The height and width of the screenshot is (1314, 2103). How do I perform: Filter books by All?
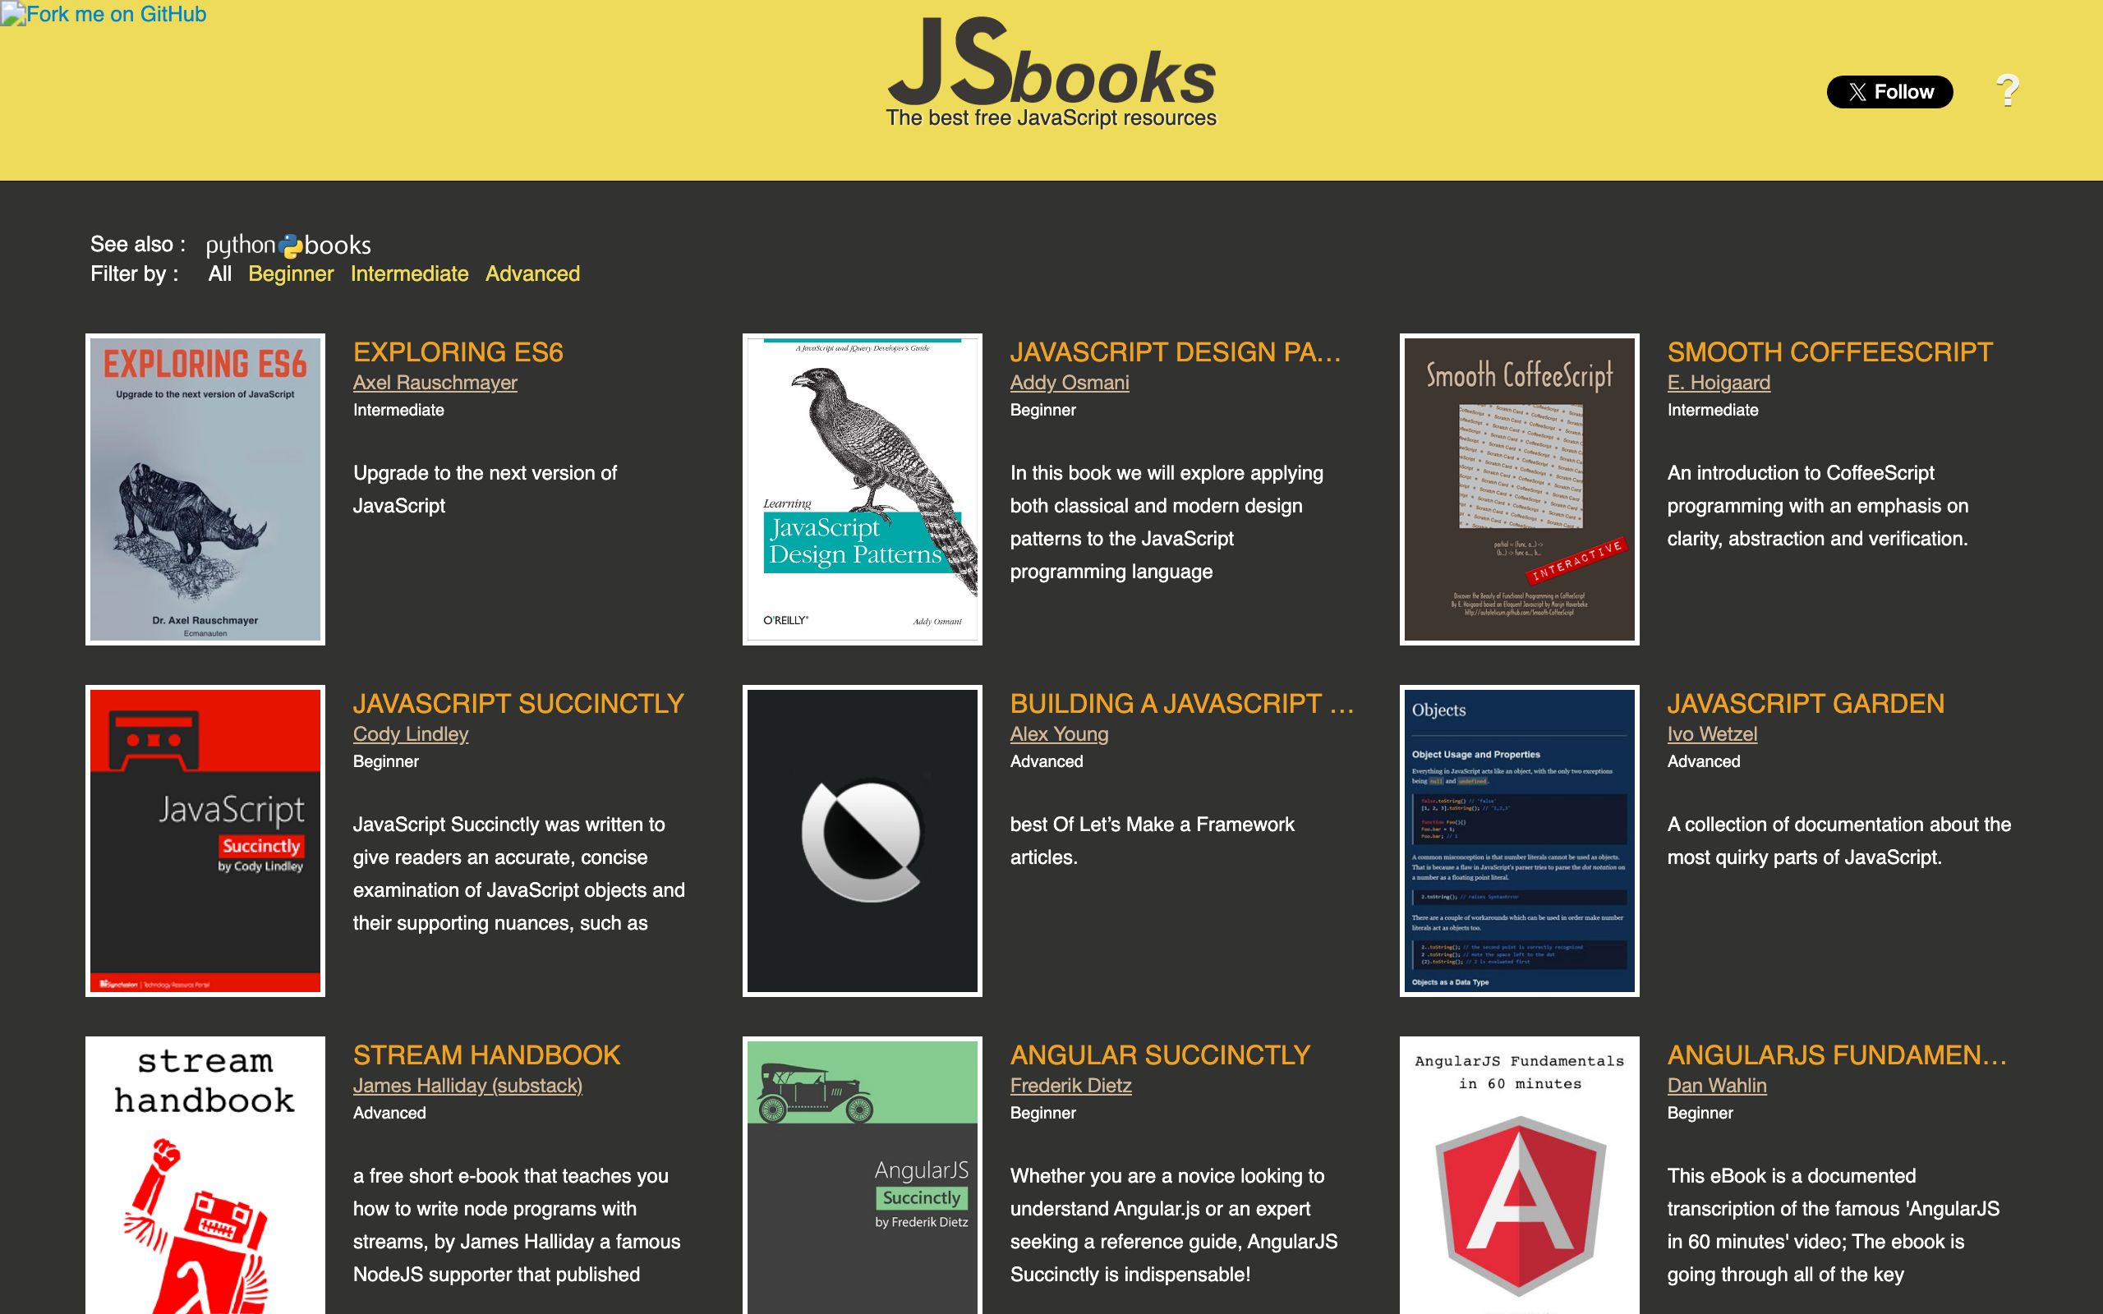click(220, 273)
